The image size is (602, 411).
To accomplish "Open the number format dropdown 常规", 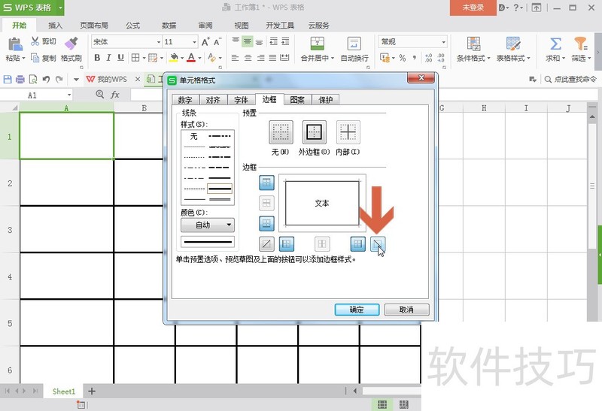I will (x=443, y=42).
